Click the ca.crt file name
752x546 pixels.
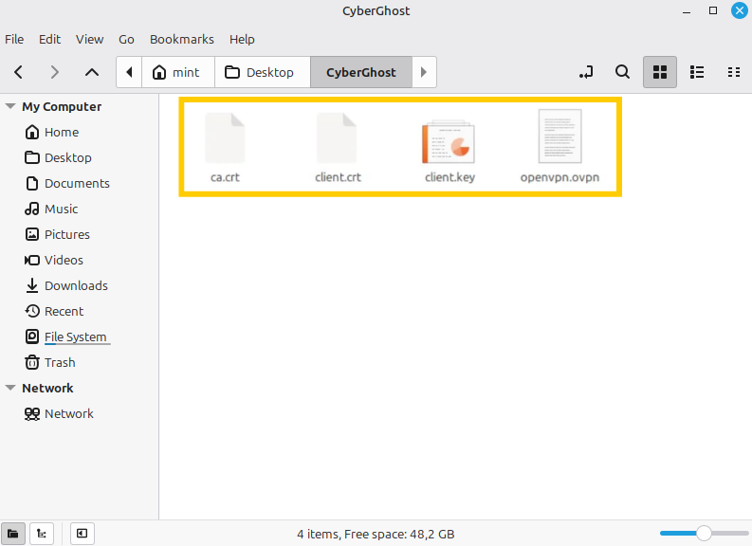pos(225,177)
